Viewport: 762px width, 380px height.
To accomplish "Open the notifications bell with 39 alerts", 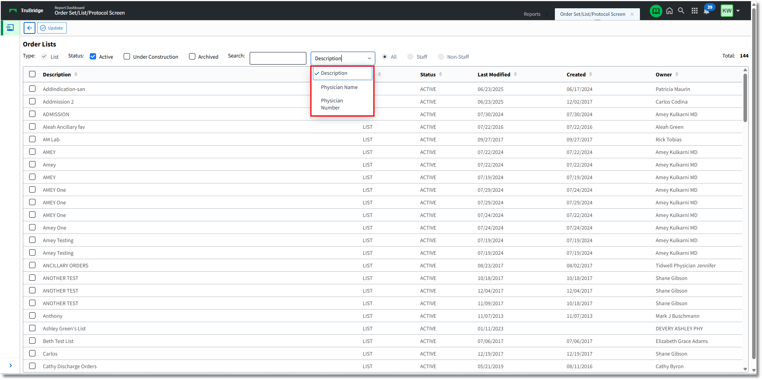I will pos(707,11).
